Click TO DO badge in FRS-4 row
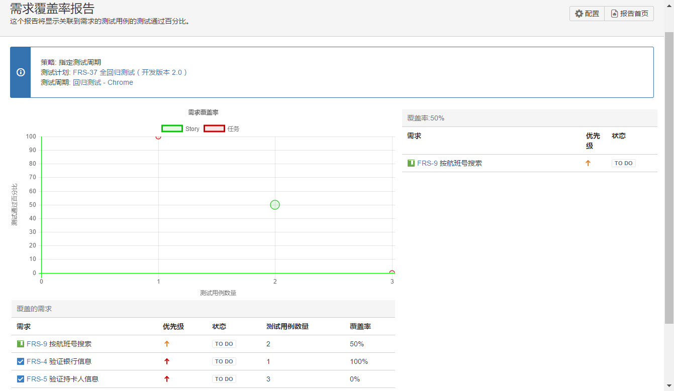 [x=224, y=361]
